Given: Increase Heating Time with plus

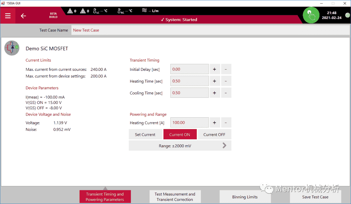Looking at the screenshot, I should point(214,81).
